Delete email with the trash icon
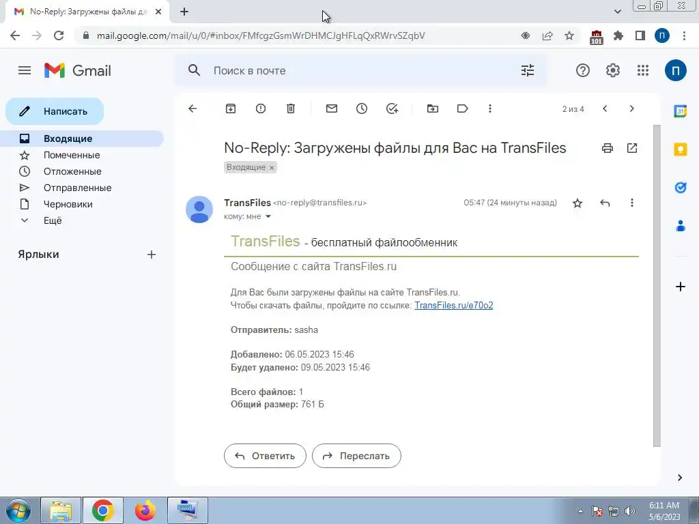699x524 pixels. 291,108
